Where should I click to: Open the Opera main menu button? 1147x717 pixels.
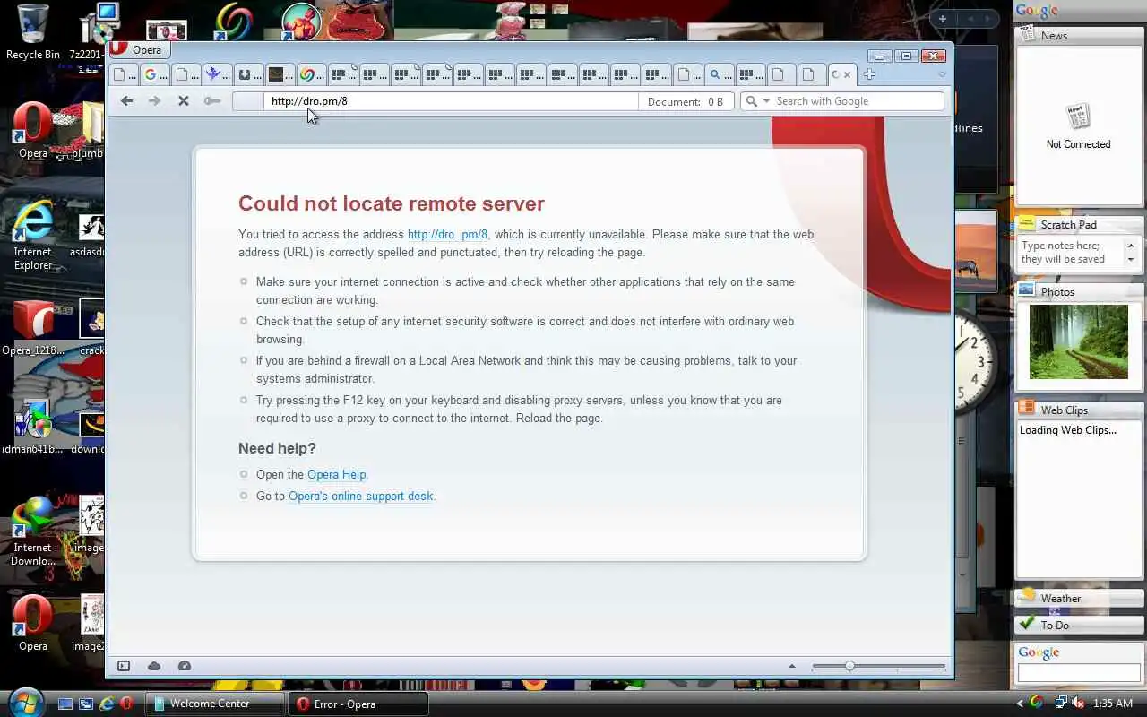[x=137, y=50]
